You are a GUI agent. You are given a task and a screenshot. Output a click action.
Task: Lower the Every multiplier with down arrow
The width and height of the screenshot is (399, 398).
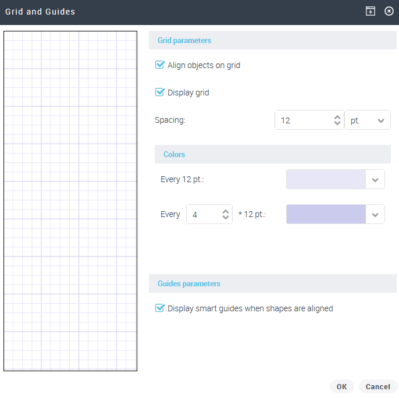[x=226, y=218]
